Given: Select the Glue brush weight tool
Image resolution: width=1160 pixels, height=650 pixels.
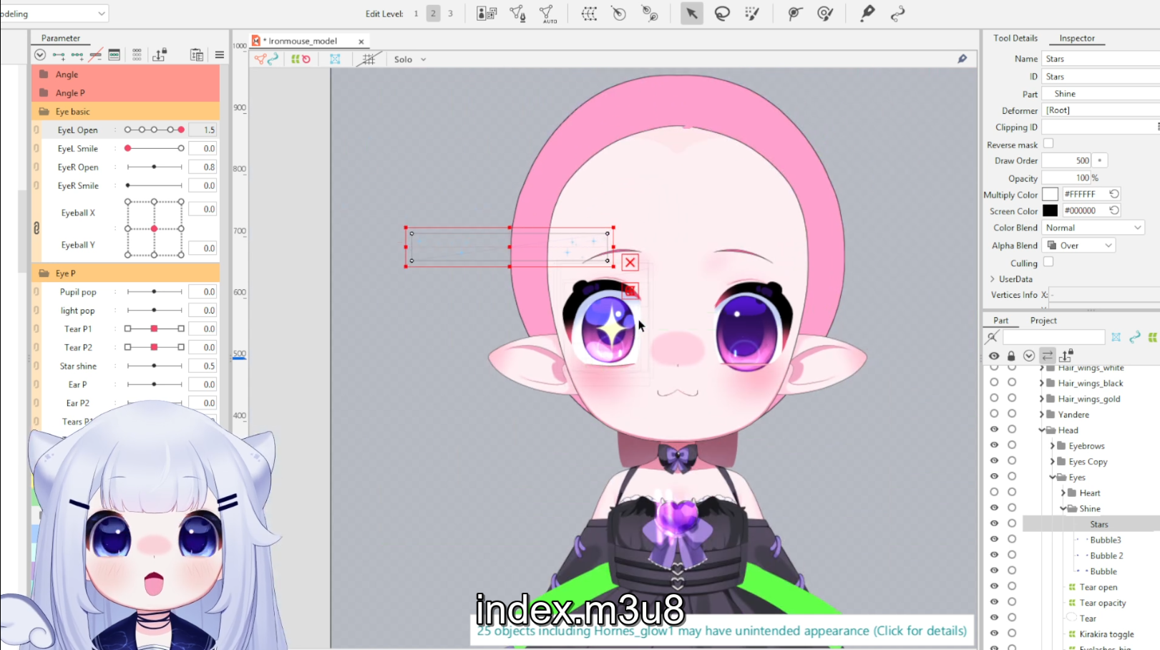Looking at the screenshot, I should [825, 14].
